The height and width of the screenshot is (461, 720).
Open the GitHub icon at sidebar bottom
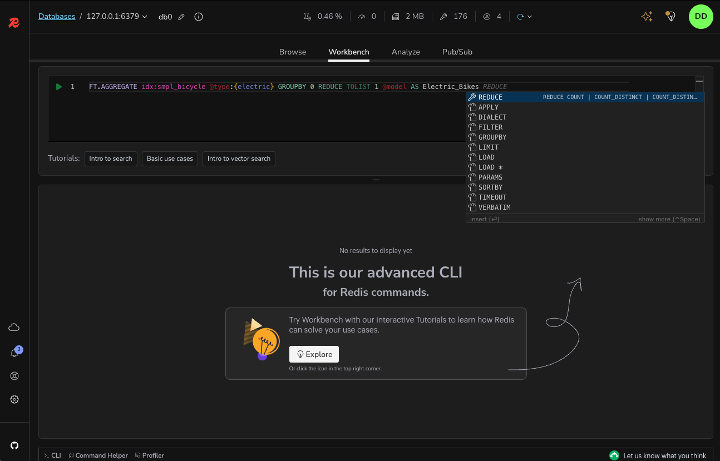(x=14, y=444)
